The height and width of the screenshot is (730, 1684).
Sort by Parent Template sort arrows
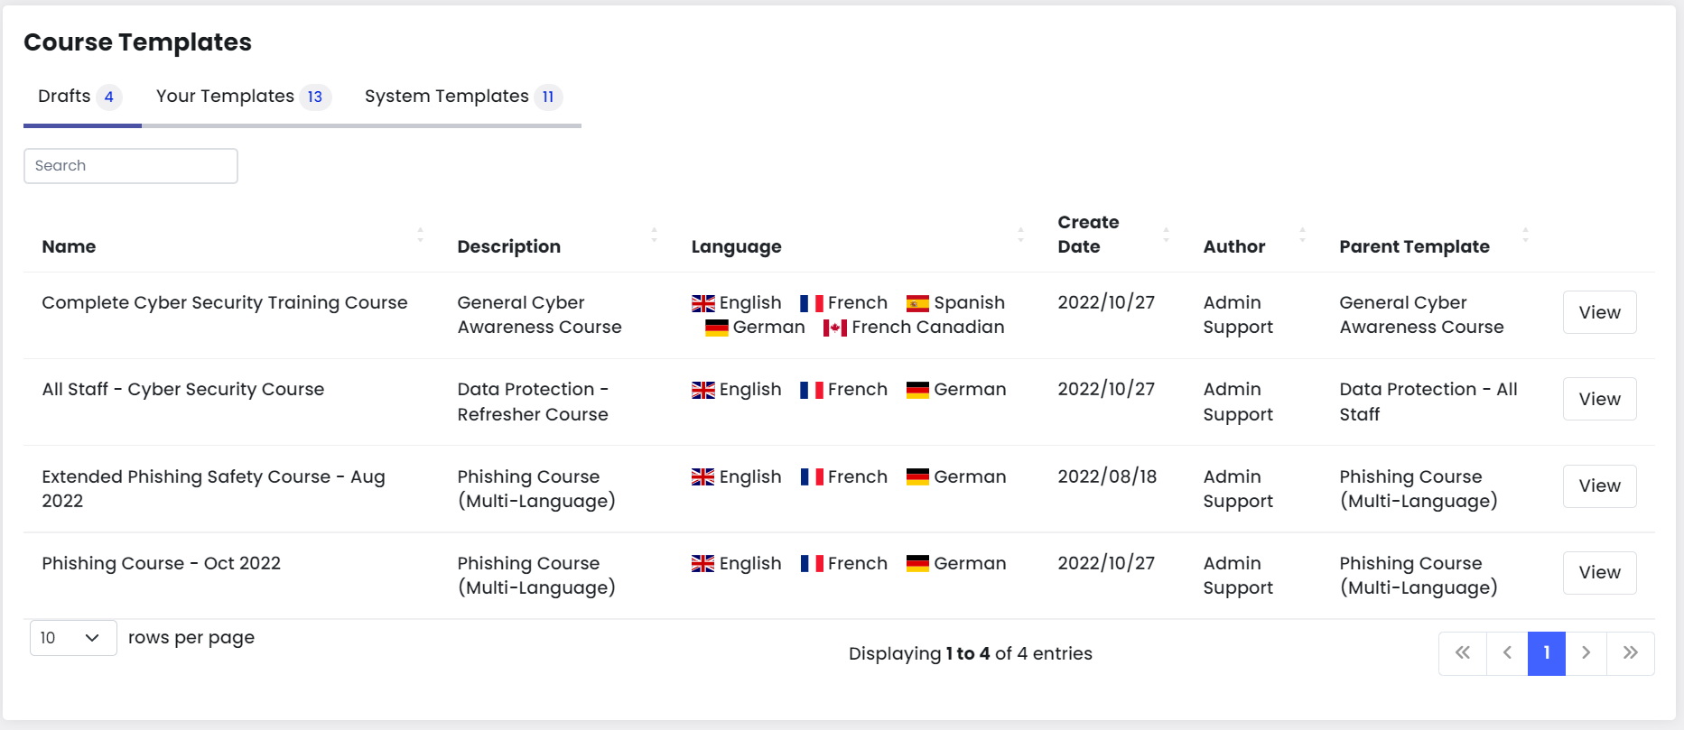pyautogui.click(x=1525, y=235)
